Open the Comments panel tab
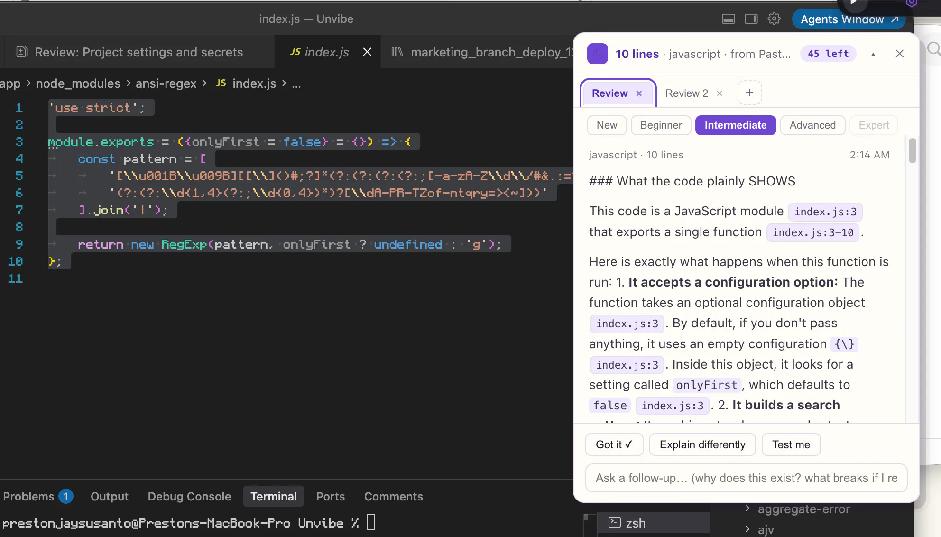 pos(394,497)
